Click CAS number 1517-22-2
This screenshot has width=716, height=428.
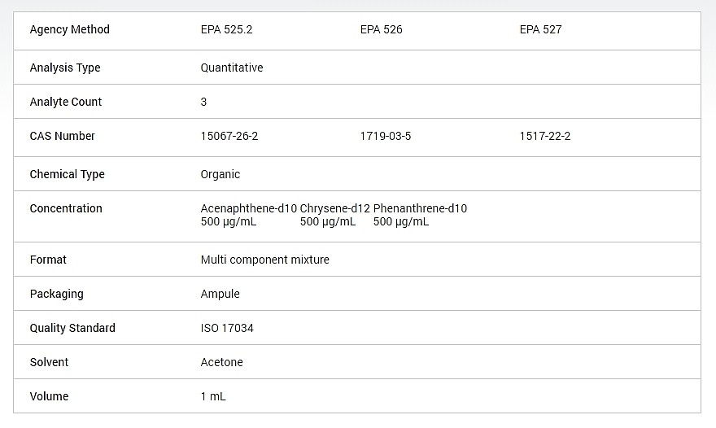point(545,137)
